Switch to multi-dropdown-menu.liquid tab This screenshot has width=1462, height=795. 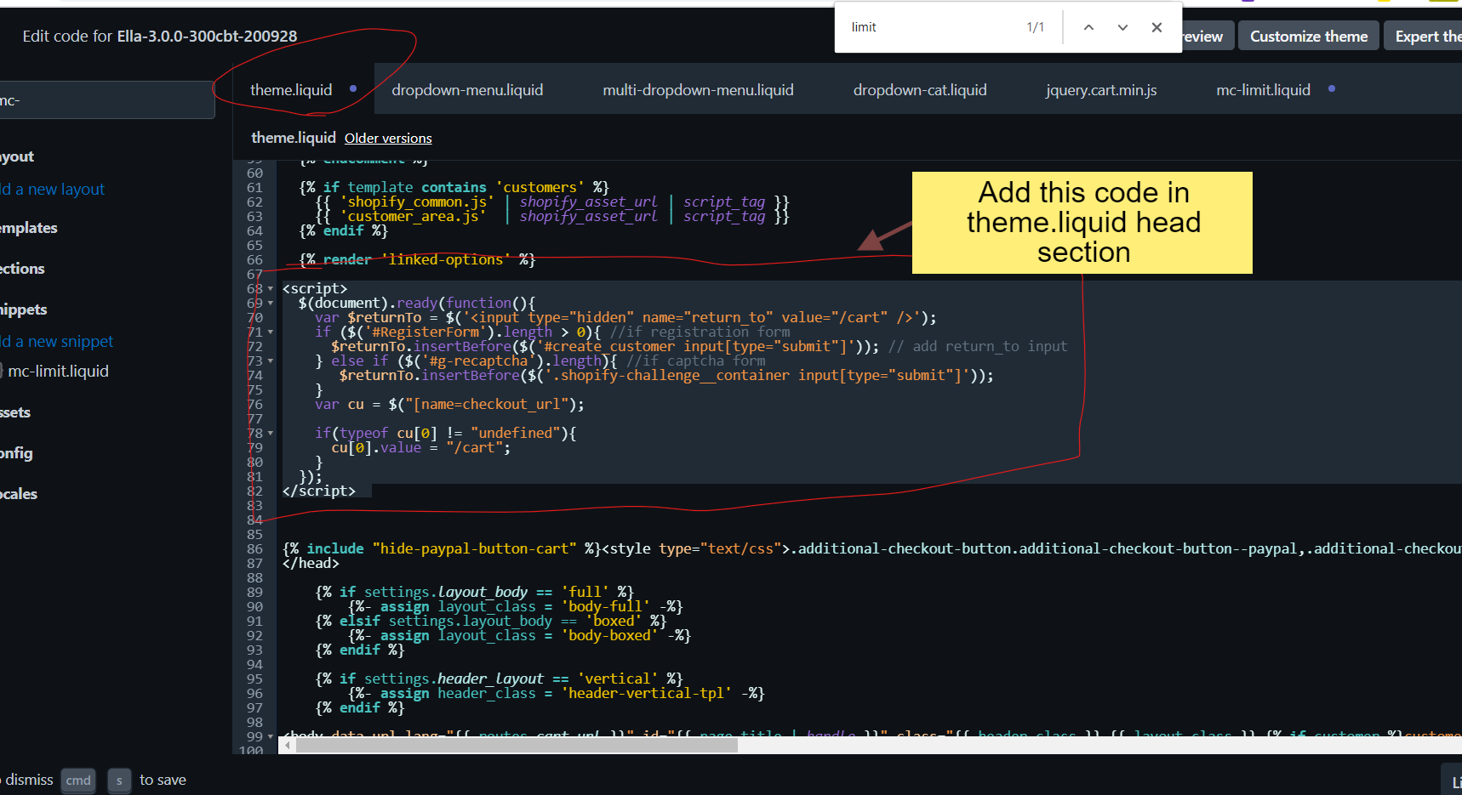698,89
